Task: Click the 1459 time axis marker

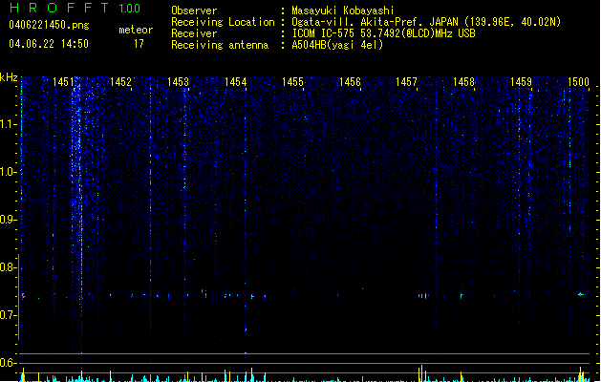Action: tap(522, 82)
